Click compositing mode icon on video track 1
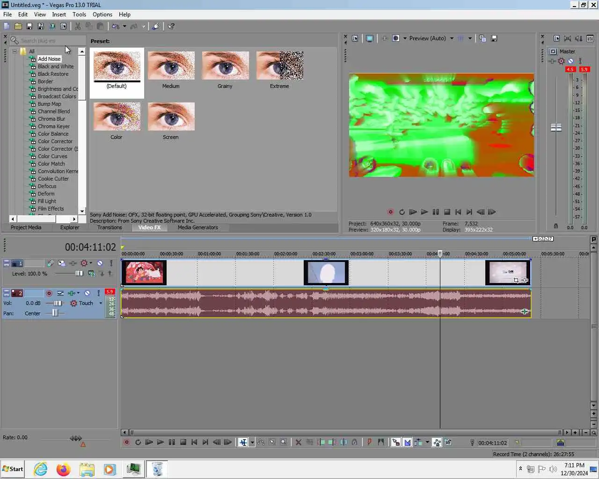The height and width of the screenshot is (479, 599). [x=92, y=274]
